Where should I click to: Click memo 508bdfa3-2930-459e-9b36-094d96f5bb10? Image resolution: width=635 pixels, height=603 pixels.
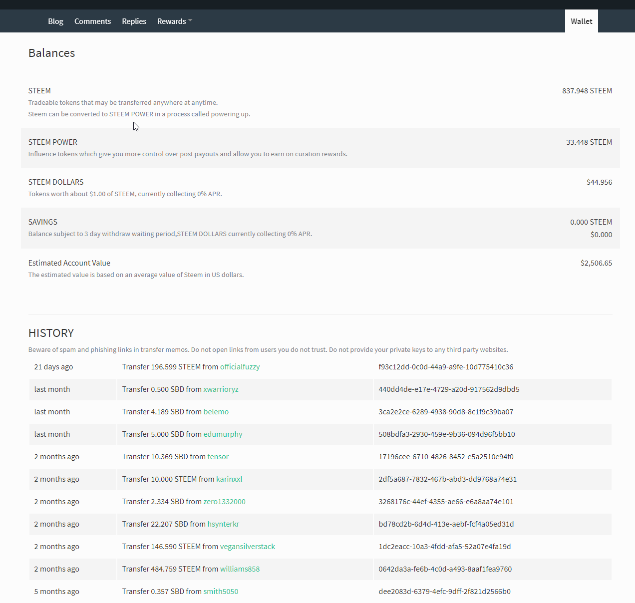447,434
